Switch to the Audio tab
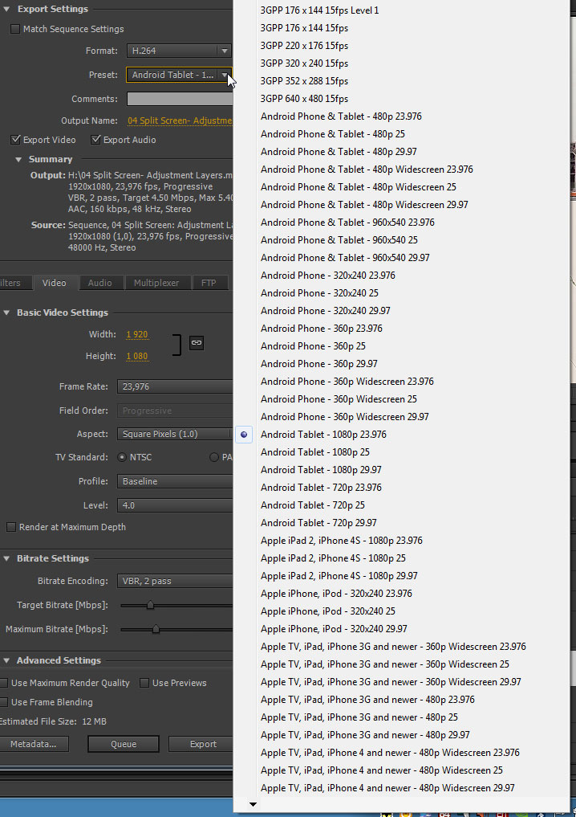This screenshot has width=576, height=817. pos(100,283)
